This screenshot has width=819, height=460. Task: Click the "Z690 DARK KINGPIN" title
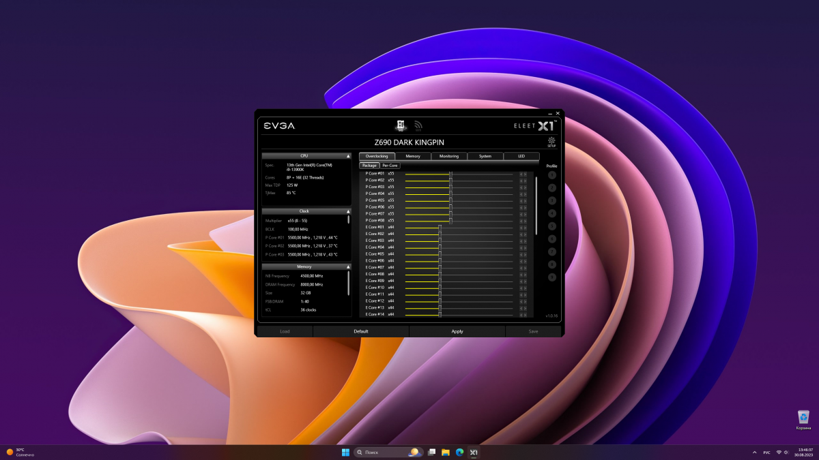pyautogui.click(x=409, y=142)
